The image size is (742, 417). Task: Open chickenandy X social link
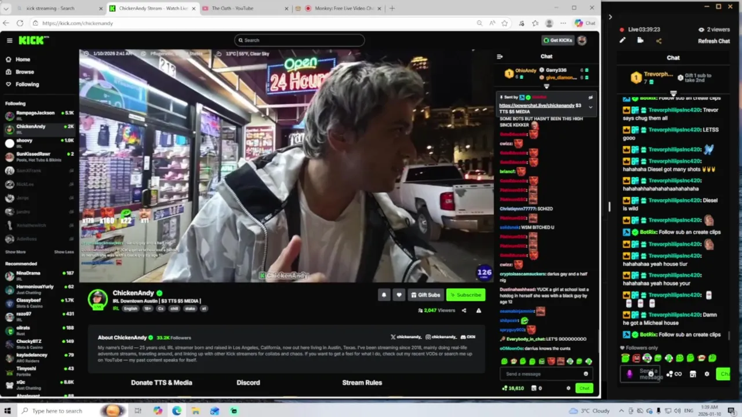point(406,337)
